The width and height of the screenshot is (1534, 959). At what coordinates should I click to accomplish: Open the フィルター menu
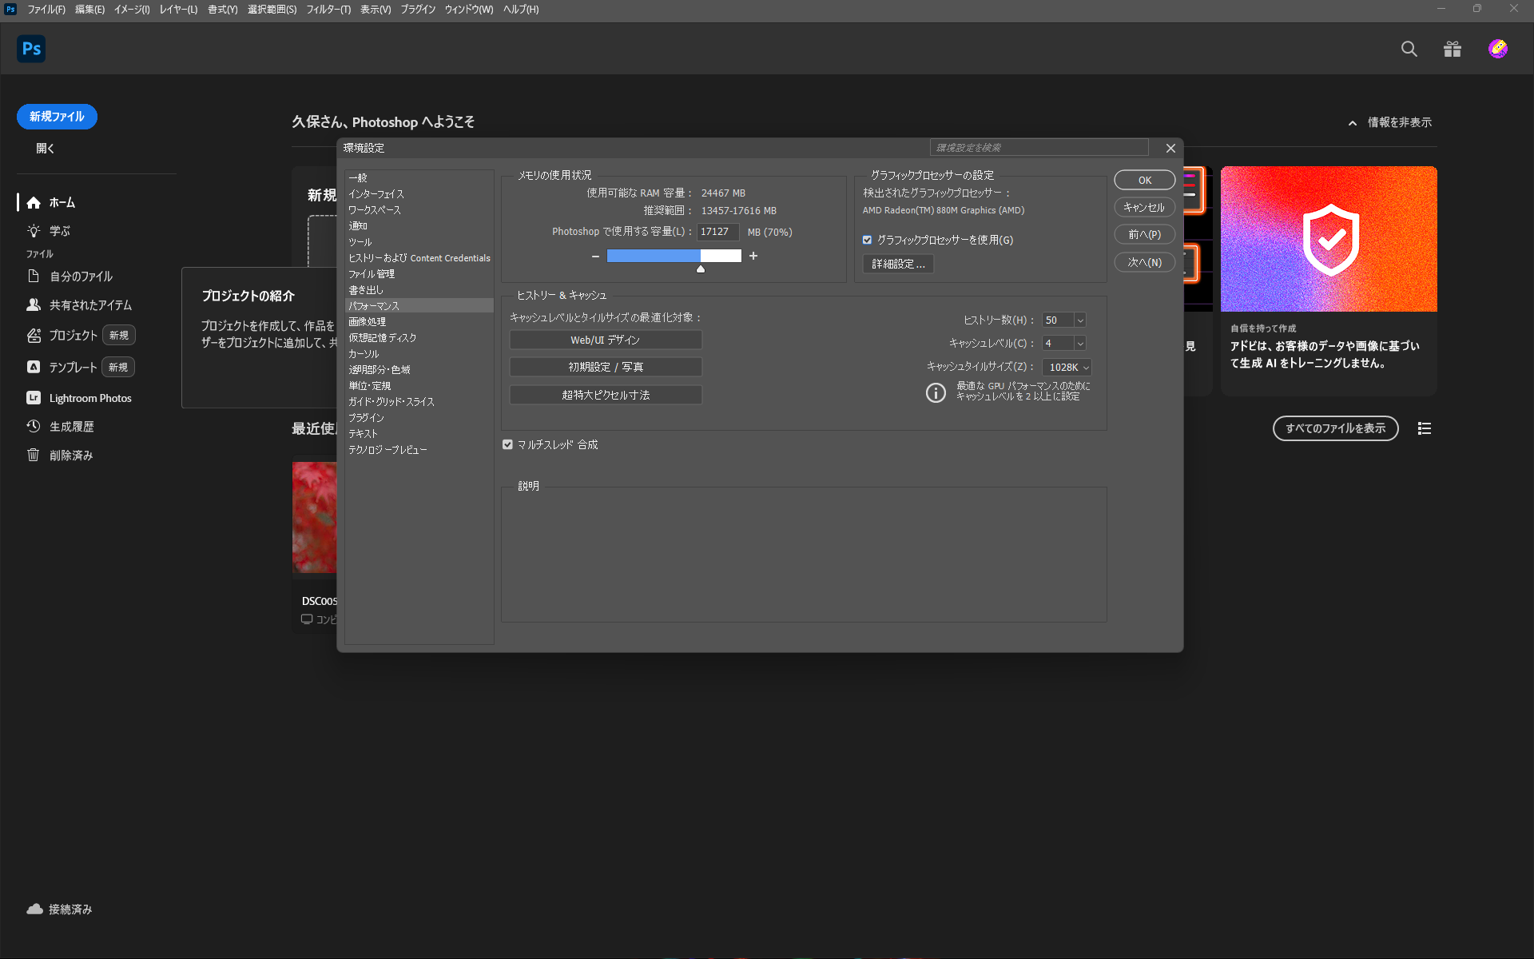328,10
